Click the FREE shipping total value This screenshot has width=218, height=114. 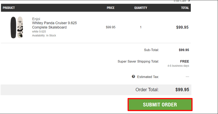click(x=184, y=61)
